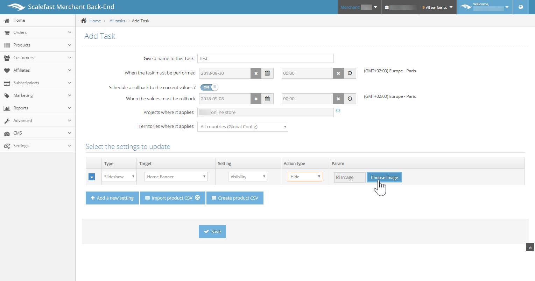This screenshot has height=281, width=535.
Task: Clear the rollback time value
Action: pos(338,99)
